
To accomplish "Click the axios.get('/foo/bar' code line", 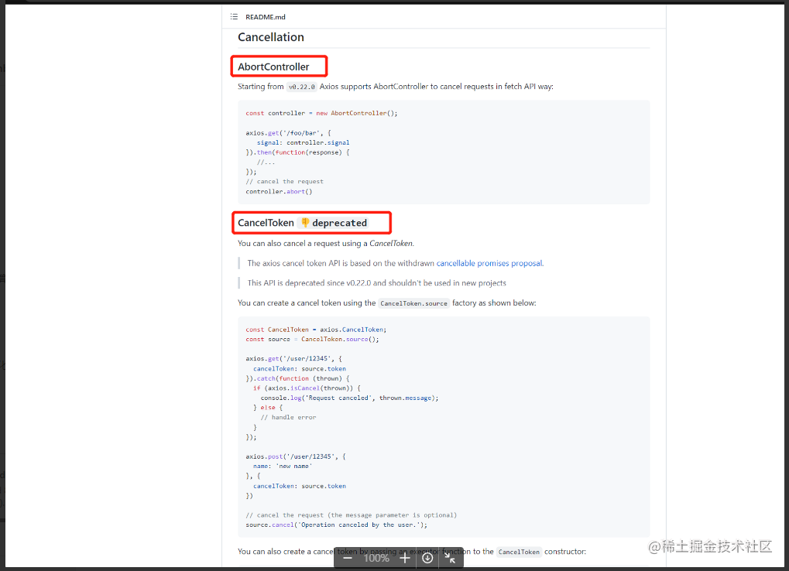I will coord(288,133).
